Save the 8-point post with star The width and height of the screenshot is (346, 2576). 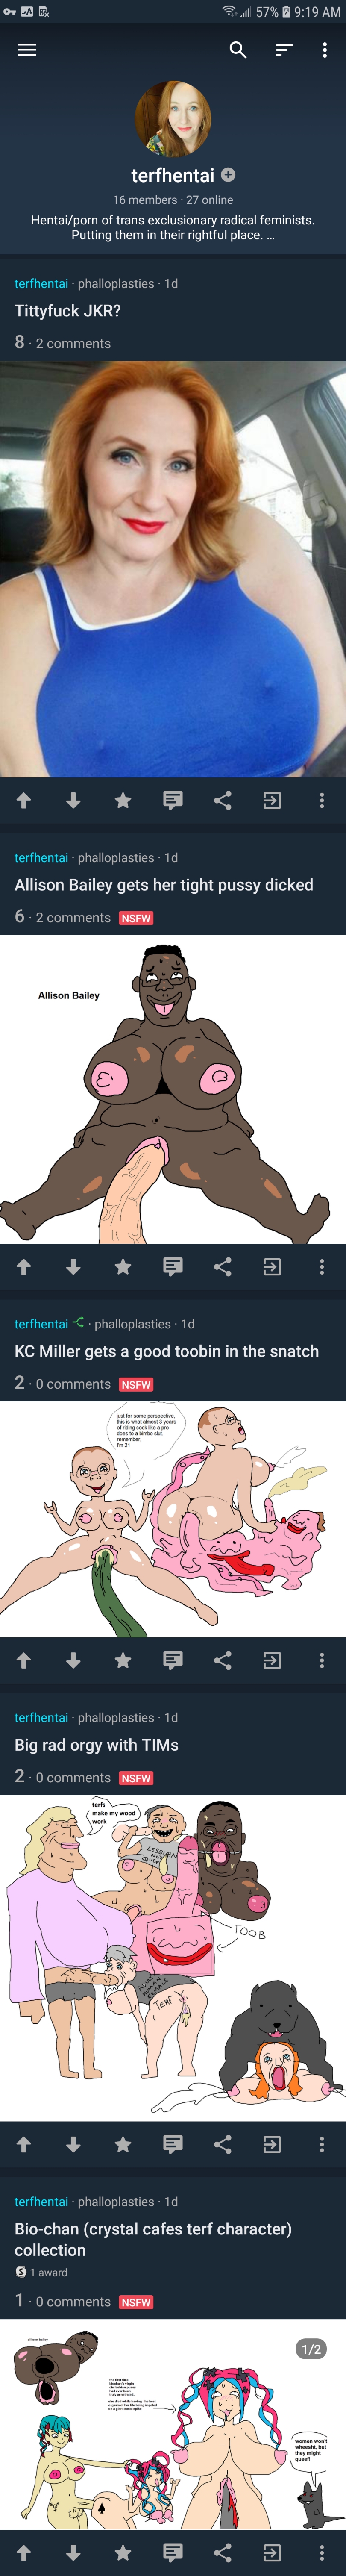click(x=123, y=800)
